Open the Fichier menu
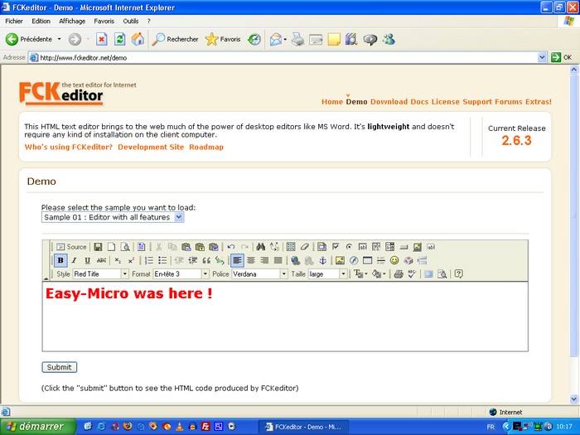Image resolution: width=580 pixels, height=435 pixels. [14, 21]
